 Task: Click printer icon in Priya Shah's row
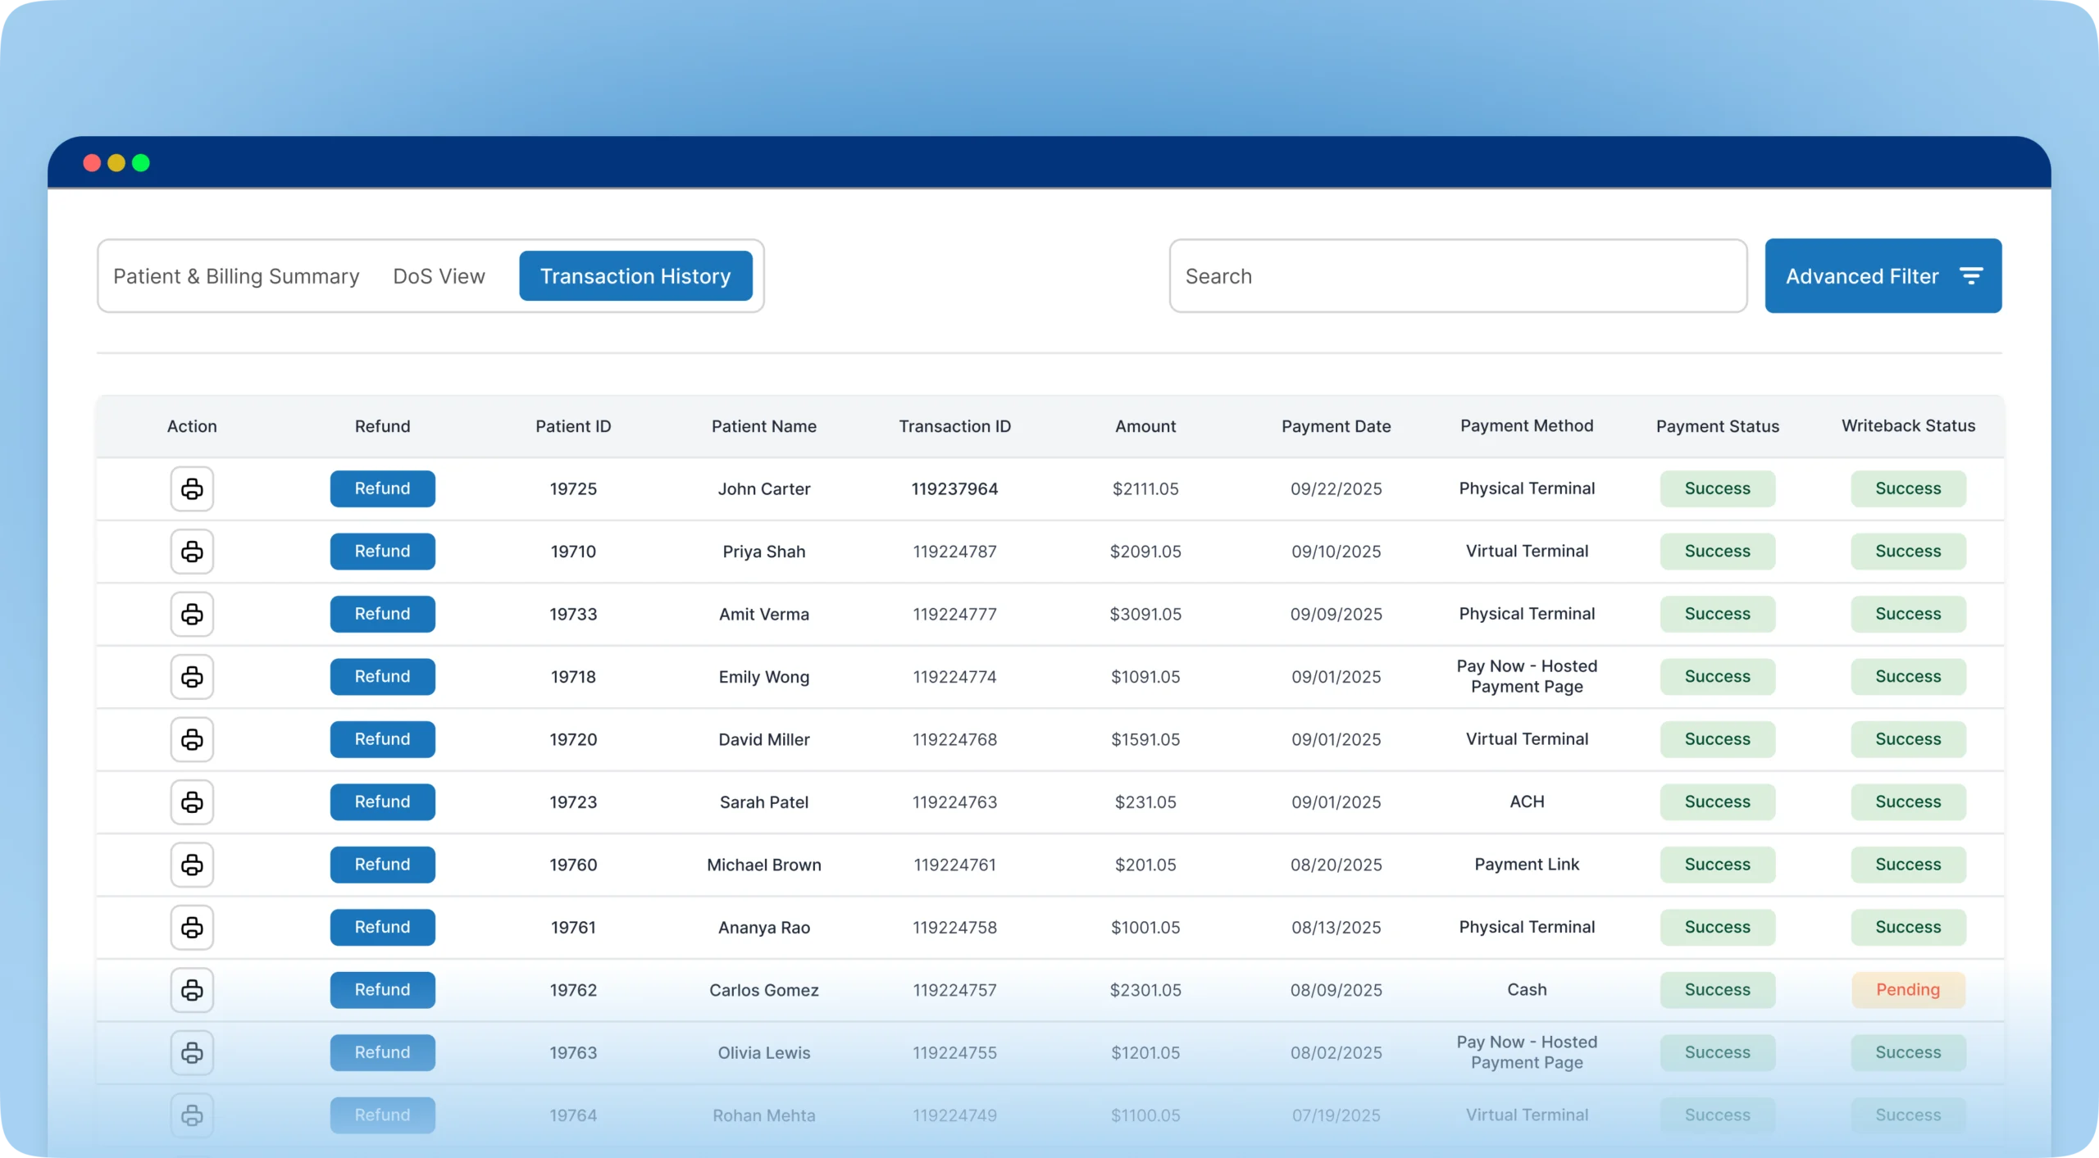192,552
